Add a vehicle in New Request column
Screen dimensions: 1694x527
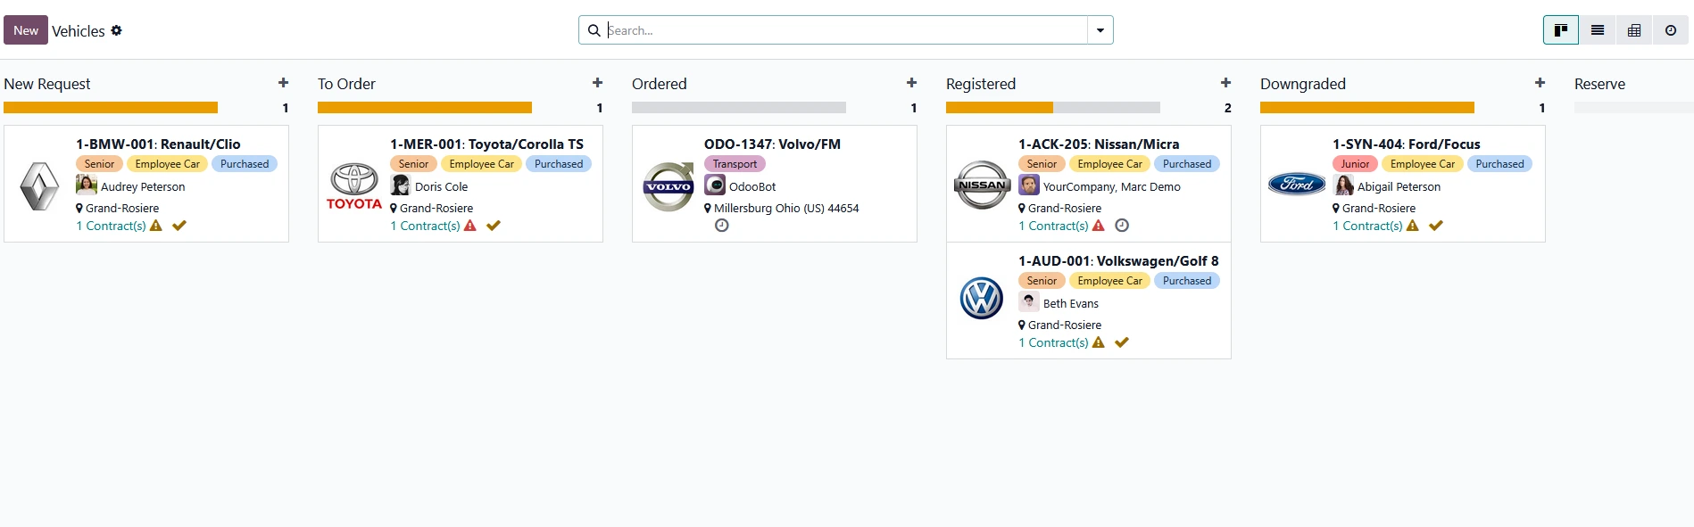tap(283, 83)
